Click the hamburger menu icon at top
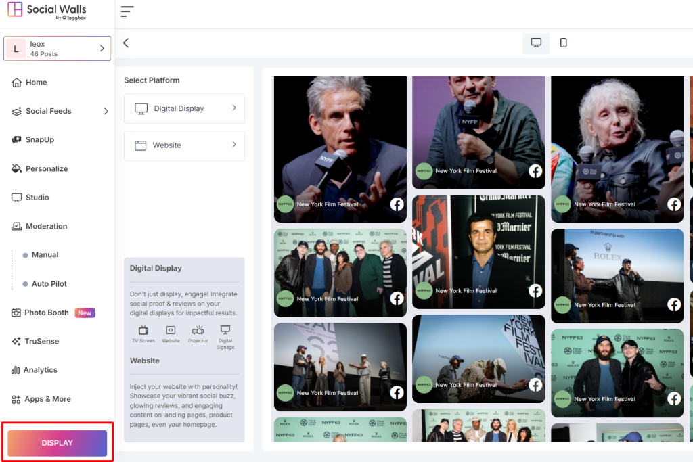The image size is (693, 462). 127,11
